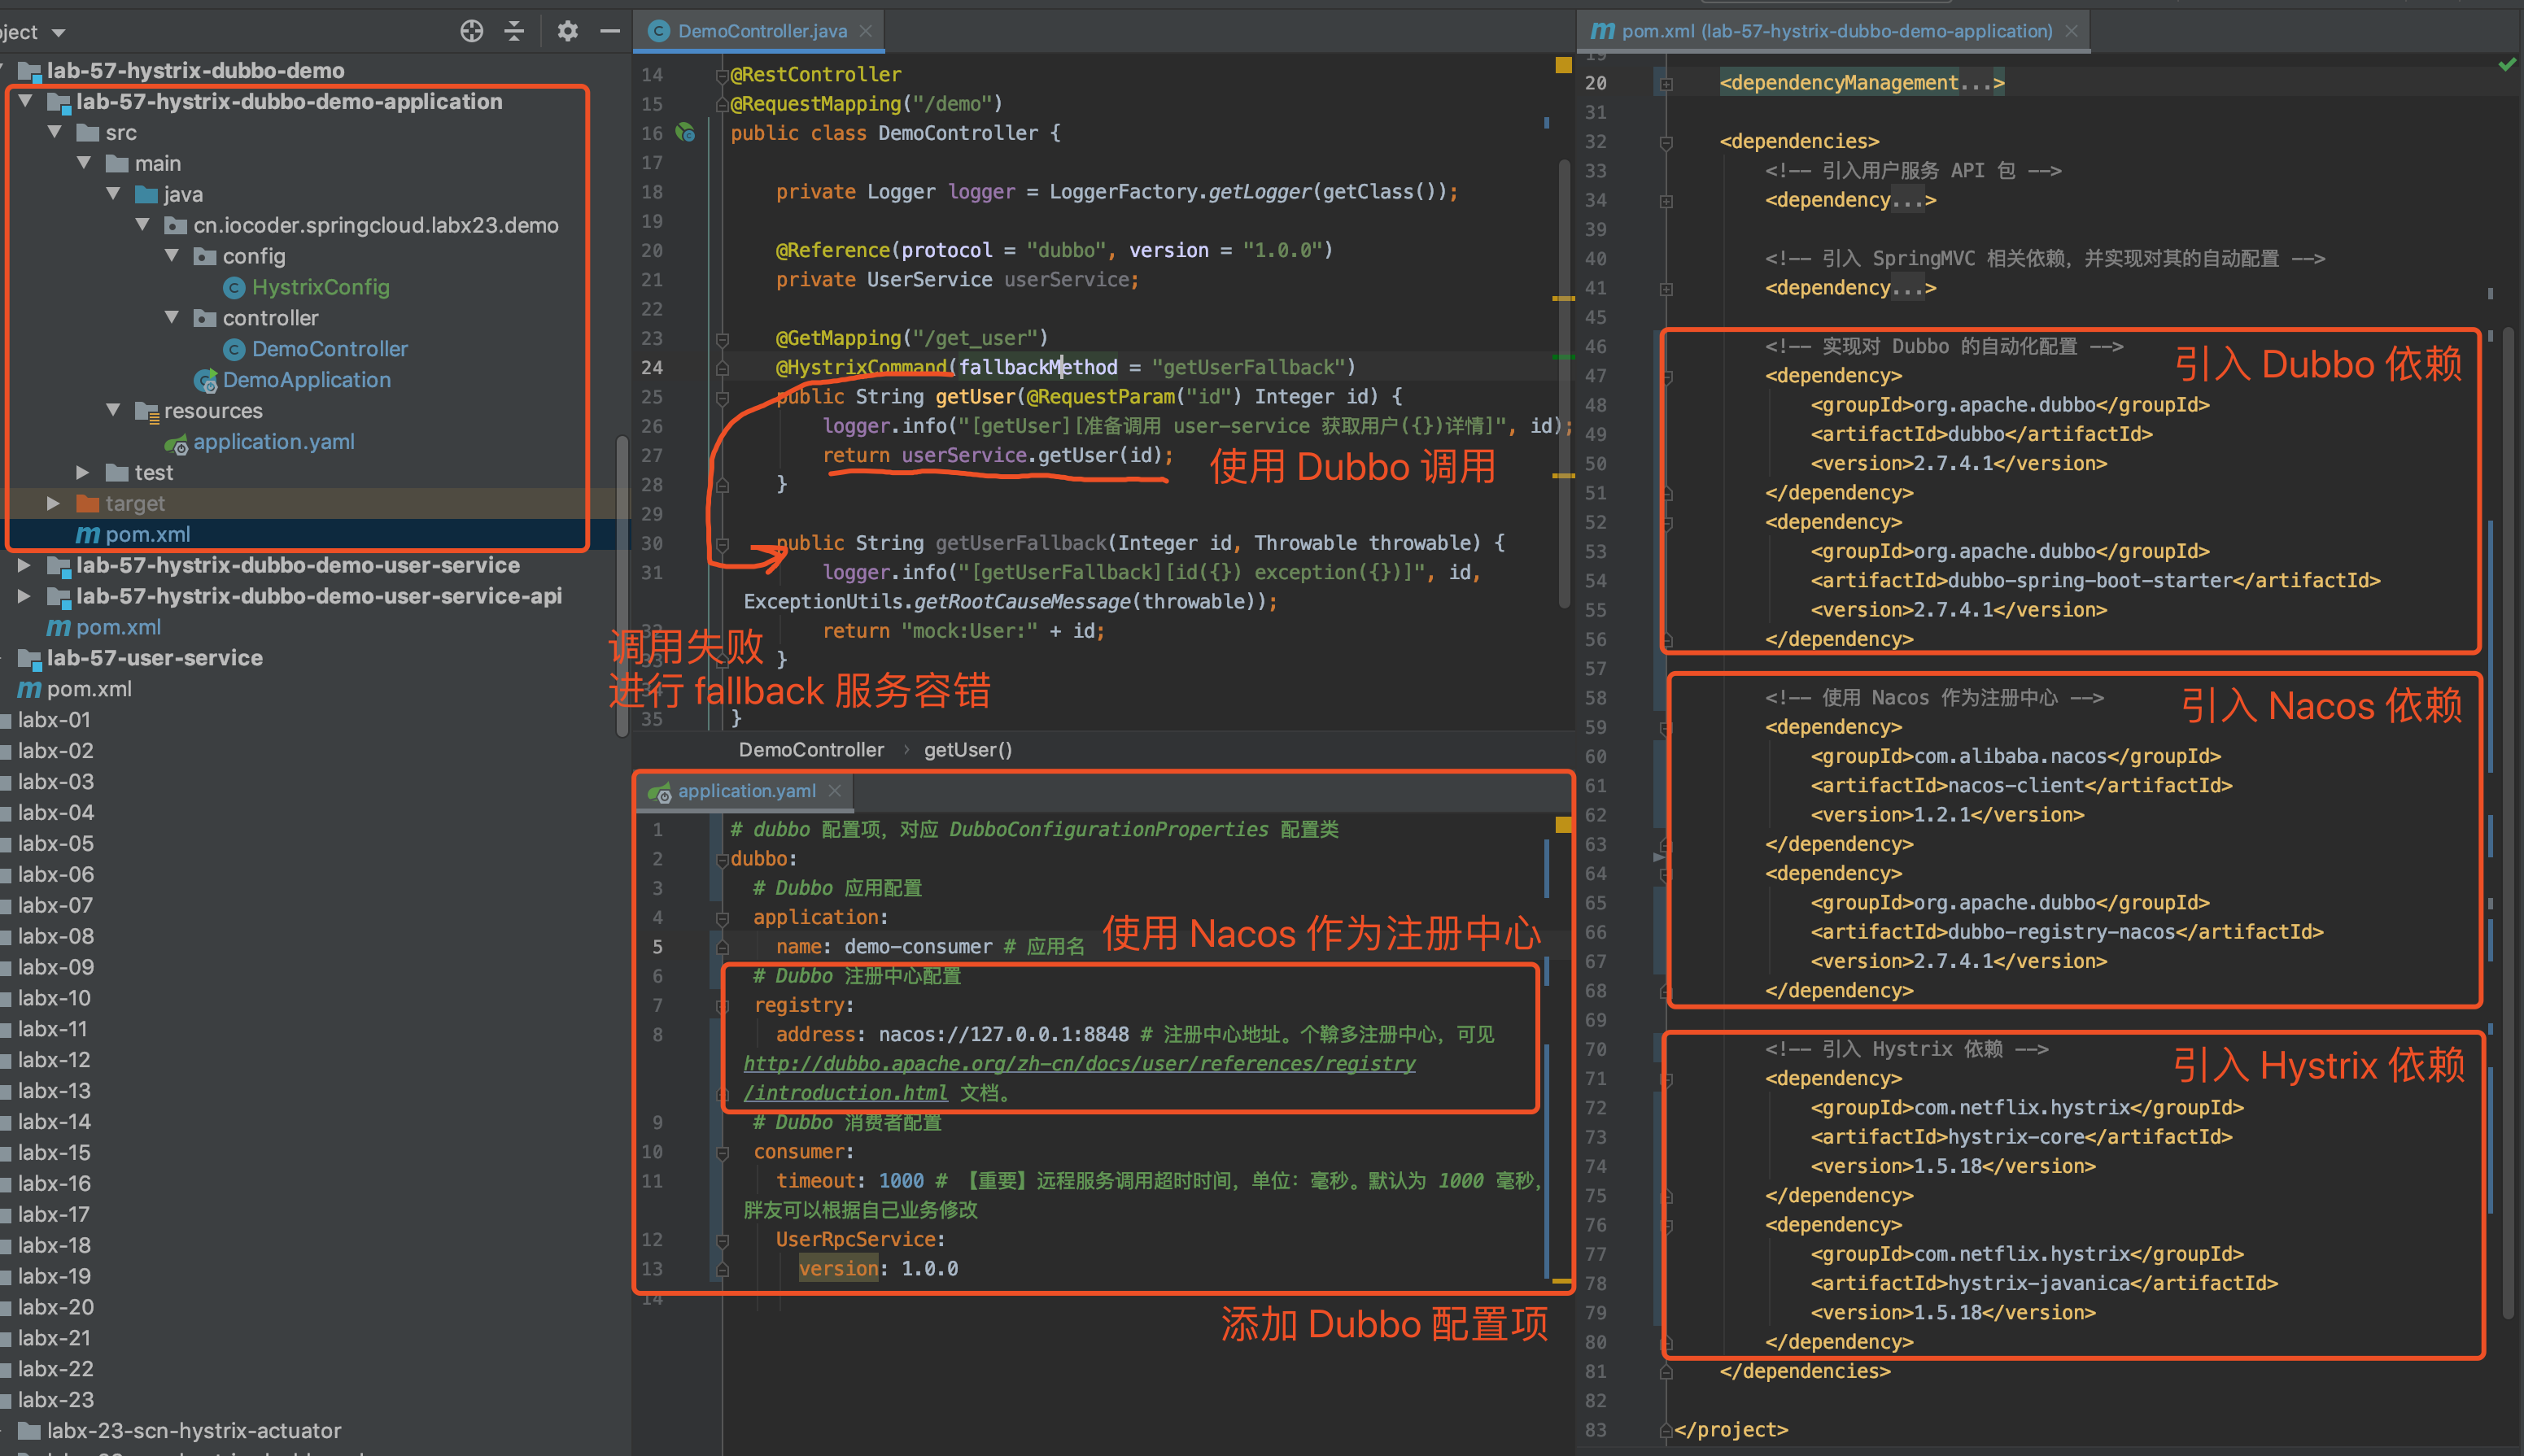This screenshot has height=1456, width=2524.
Task: Click the locate/scroll-from-source target icon
Action: (471, 31)
